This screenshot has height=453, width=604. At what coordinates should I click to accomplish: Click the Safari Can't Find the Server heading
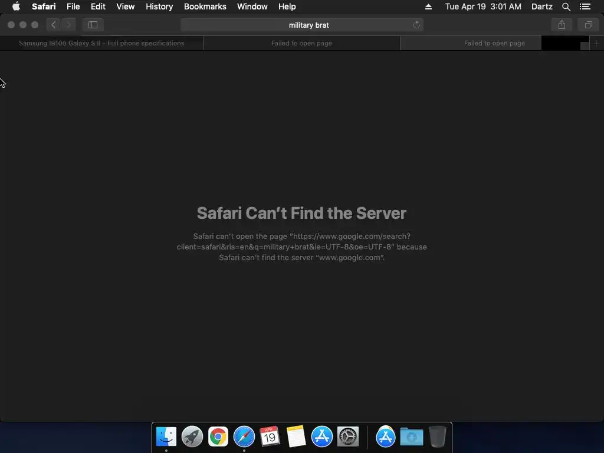(301, 213)
